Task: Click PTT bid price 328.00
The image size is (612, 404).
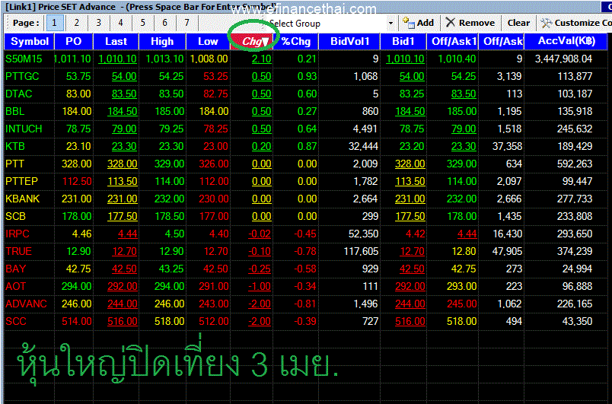Action: pos(410,164)
